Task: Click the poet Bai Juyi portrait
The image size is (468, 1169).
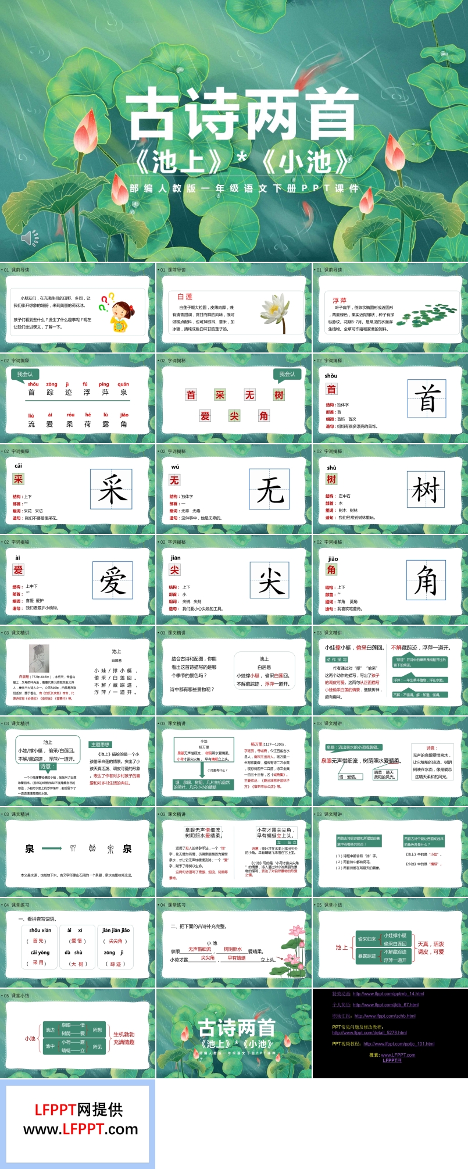Action: [40, 659]
